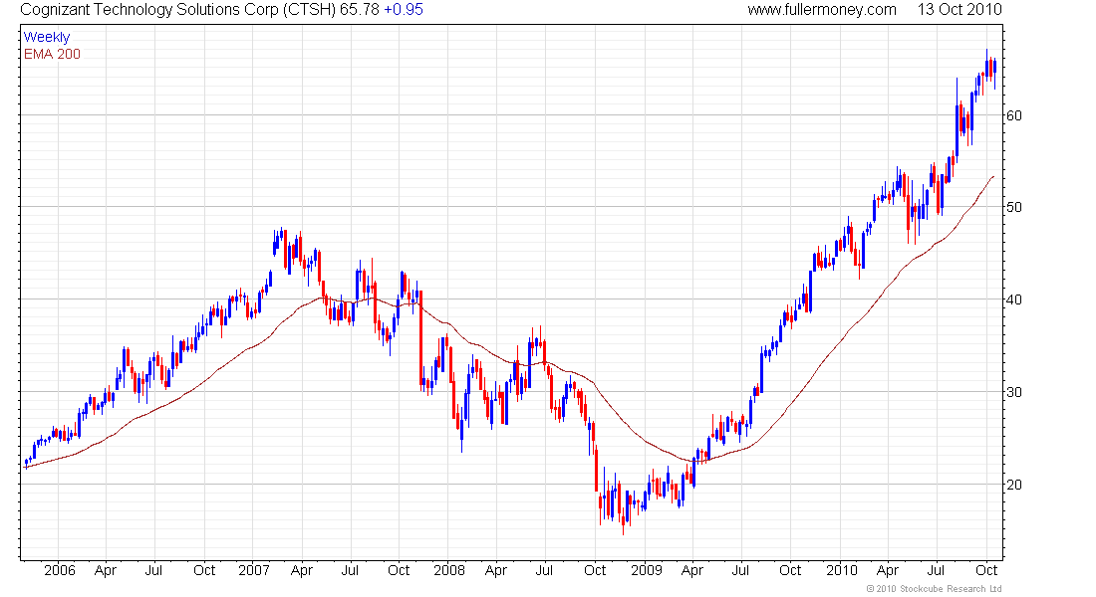Click the 20 price axis label

1013,485
